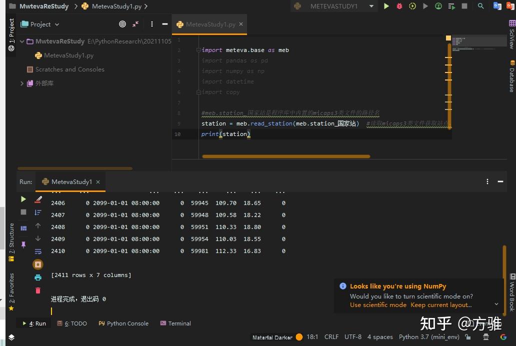Open the profiler gauge icon
The image size is (516, 346).
point(438,6)
